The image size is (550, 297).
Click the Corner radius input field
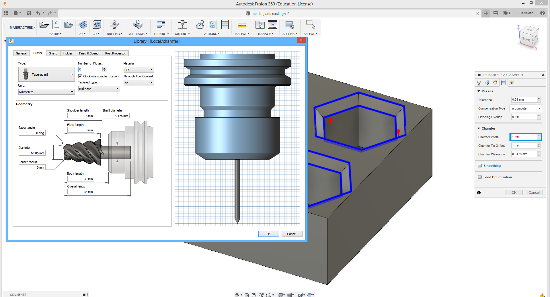[x=32, y=167]
